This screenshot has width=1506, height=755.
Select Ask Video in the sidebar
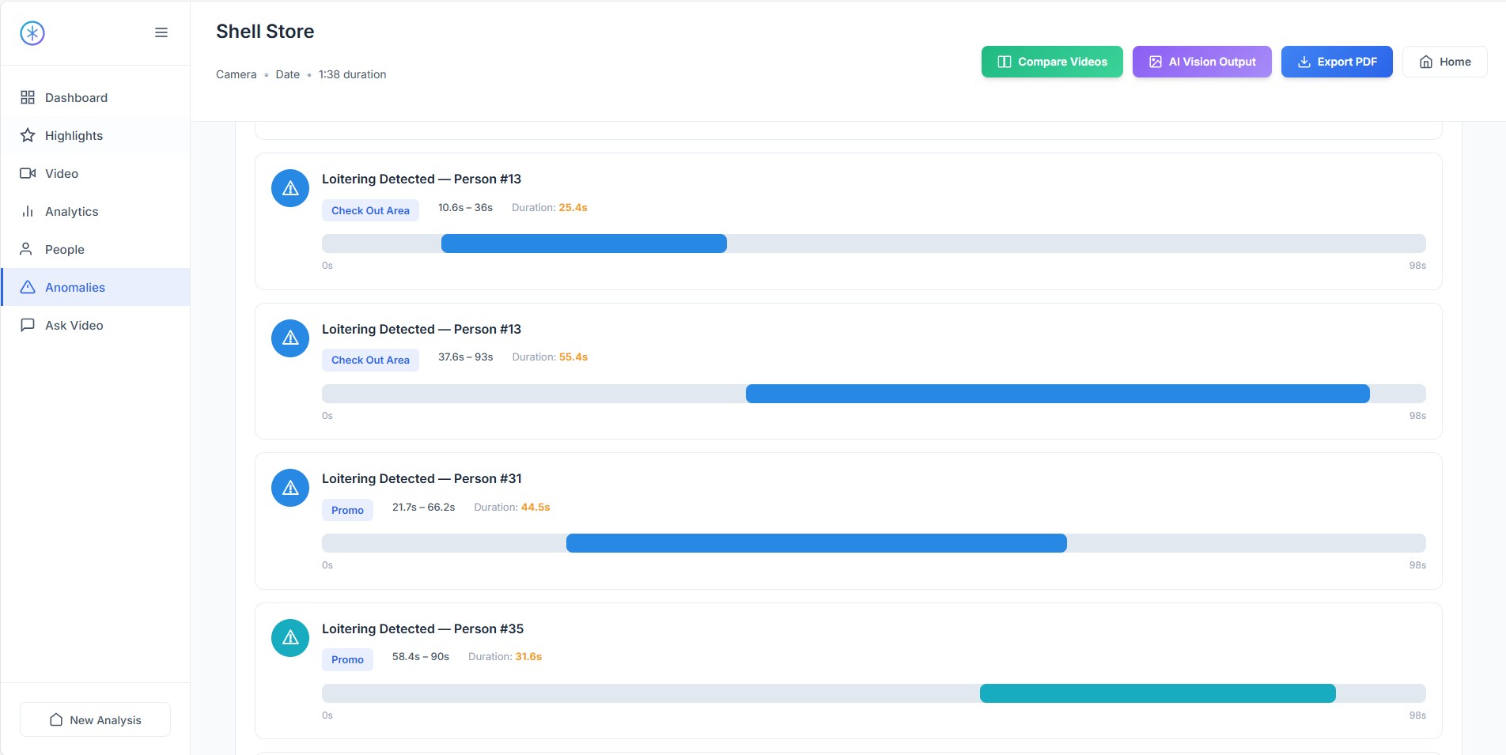point(74,325)
